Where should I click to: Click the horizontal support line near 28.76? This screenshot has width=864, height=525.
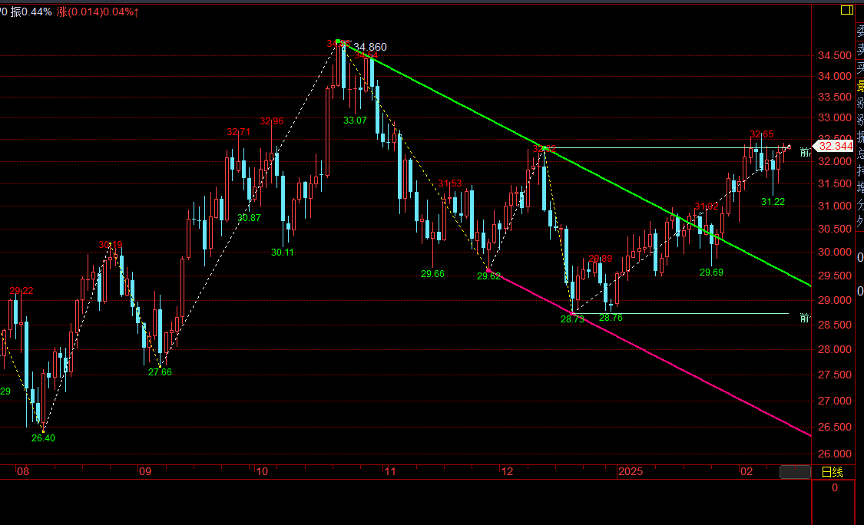(x=691, y=313)
